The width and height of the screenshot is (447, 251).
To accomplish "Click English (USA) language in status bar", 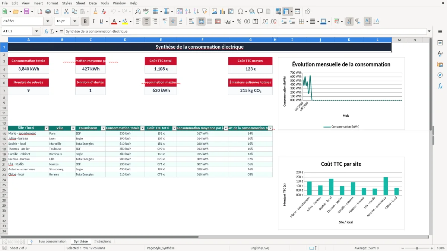I will pyautogui.click(x=260, y=248).
